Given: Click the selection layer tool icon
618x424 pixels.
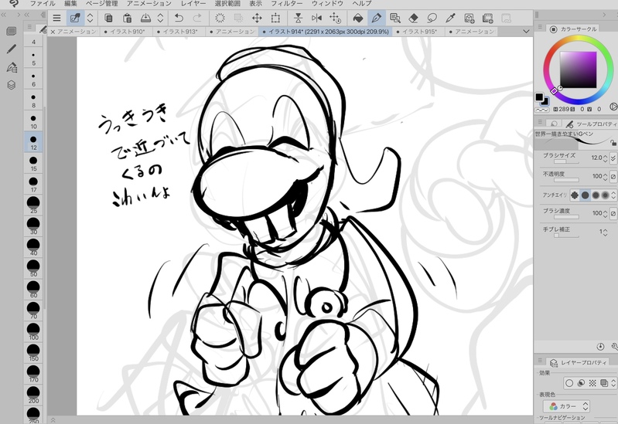Looking at the screenshot, I should pos(395,18).
